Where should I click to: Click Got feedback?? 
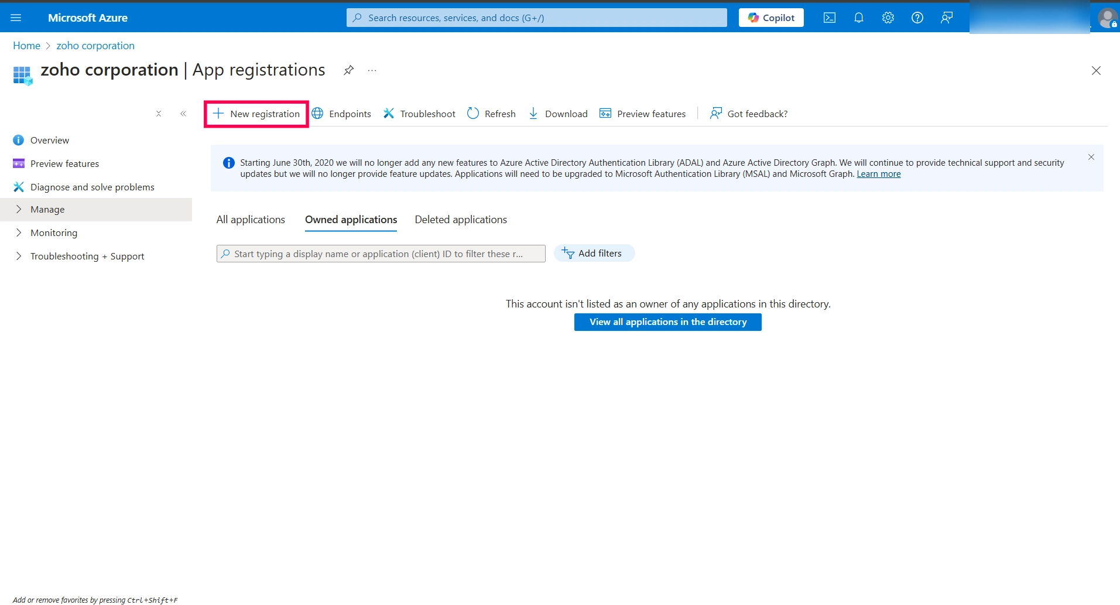[749, 114]
